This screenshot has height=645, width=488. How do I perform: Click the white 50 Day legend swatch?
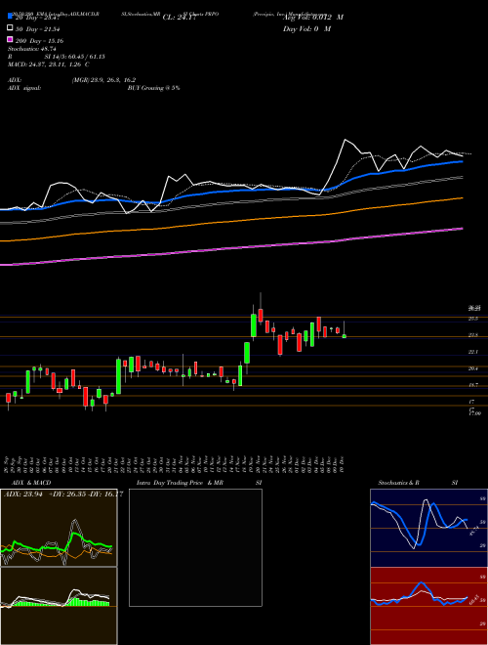(11, 28)
